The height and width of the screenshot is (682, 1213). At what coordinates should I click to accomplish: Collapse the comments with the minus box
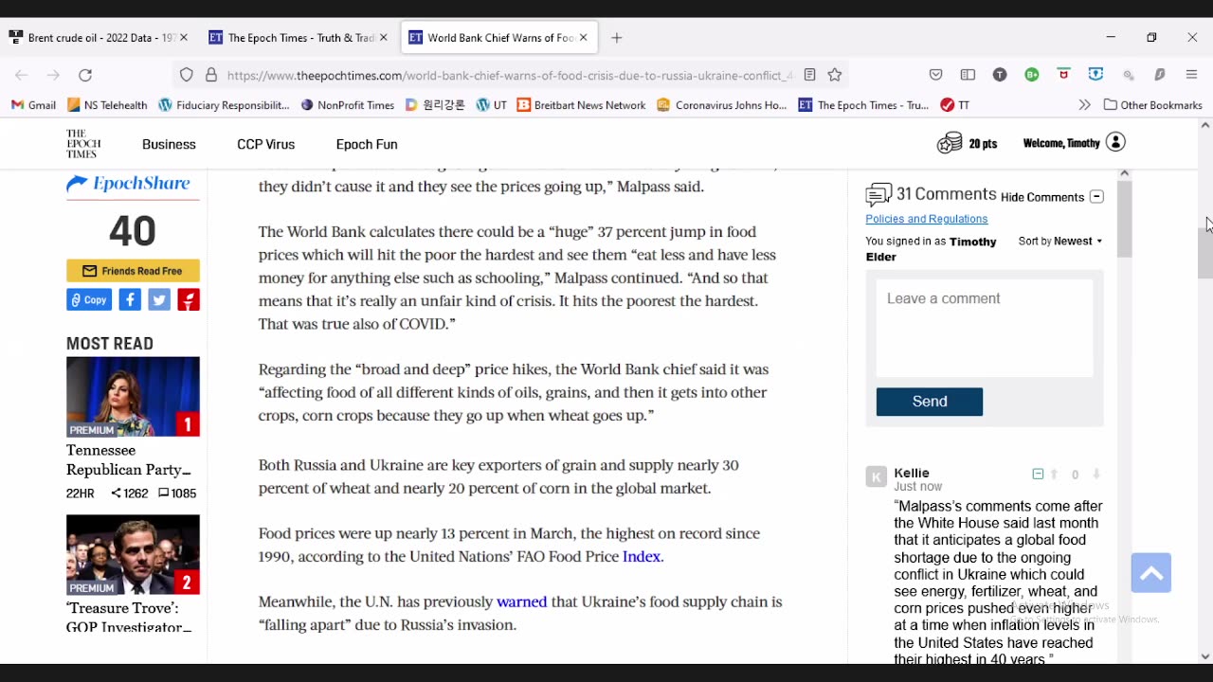pyautogui.click(x=1096, y=197)
